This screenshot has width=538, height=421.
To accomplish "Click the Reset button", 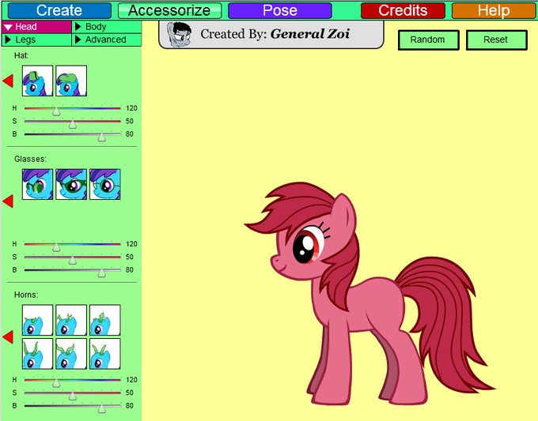I will 496,39.
